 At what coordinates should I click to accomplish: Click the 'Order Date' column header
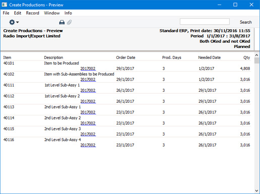coord(125,57)
